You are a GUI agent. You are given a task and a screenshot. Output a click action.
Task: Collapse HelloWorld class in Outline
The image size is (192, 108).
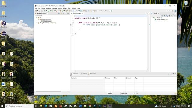[x=152, y=18]
